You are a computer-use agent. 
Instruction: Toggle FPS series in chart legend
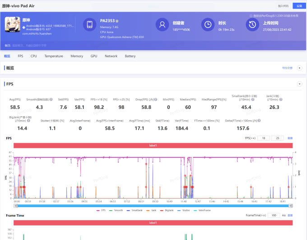[x=101, y=210]
